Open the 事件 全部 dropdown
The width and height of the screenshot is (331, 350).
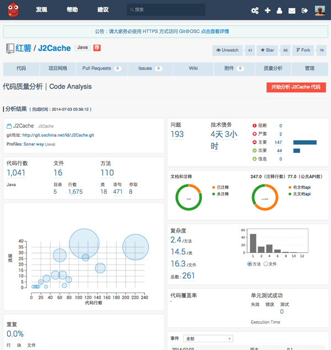208,338
